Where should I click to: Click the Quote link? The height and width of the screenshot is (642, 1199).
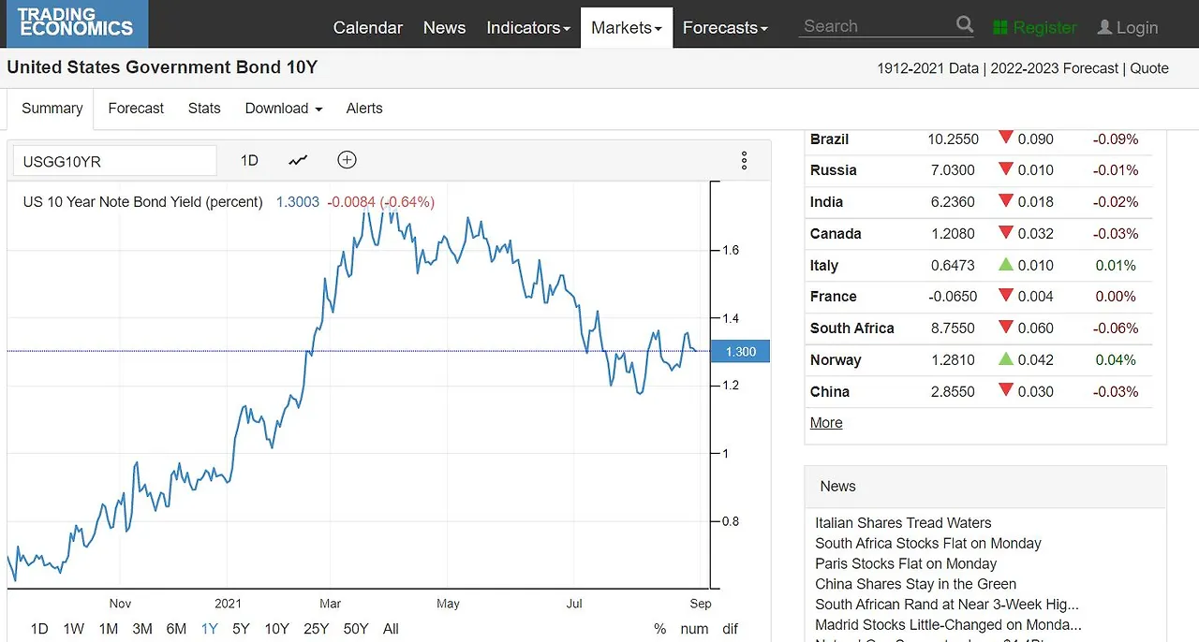pyautogui.click(x=1149, y=68)
